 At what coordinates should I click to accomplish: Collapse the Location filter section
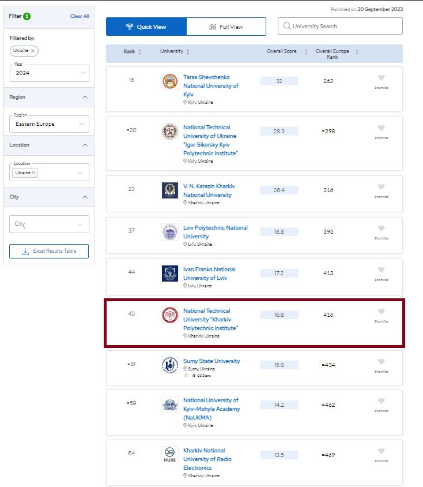(x=85, y=145)
